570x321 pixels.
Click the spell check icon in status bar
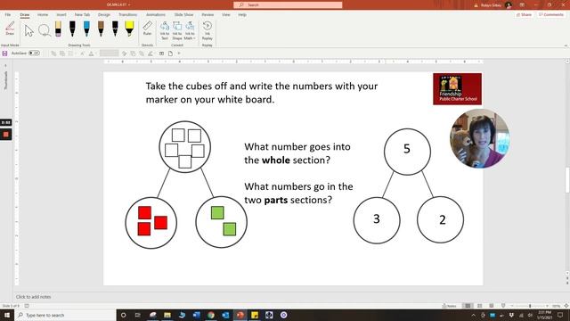(27, 306)
